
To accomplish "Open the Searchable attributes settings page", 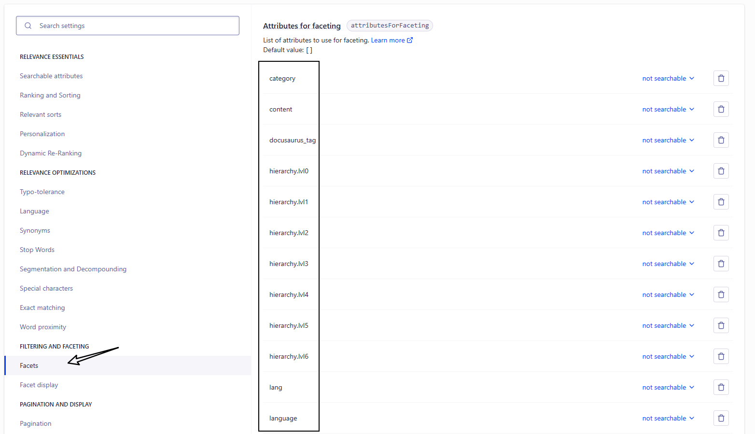I will coord(51,76).
